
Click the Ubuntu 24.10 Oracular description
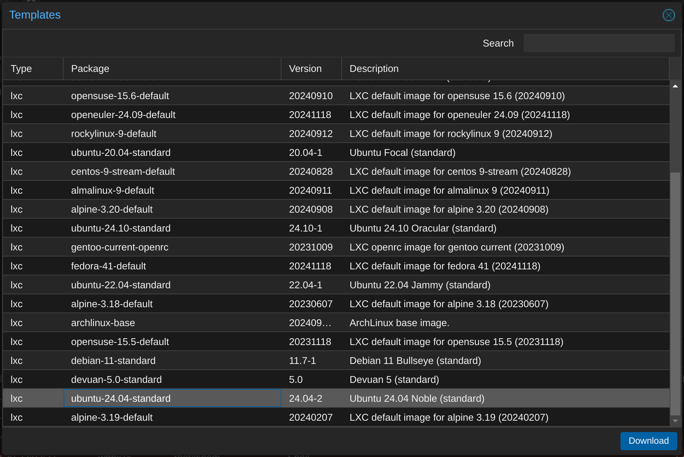pyautogui.click(x=423, y=228)
